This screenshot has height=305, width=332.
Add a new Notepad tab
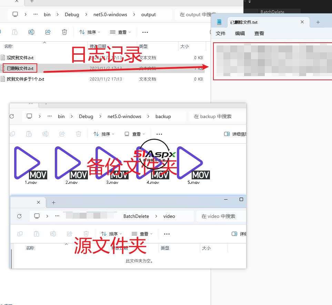tap(318, 22)
